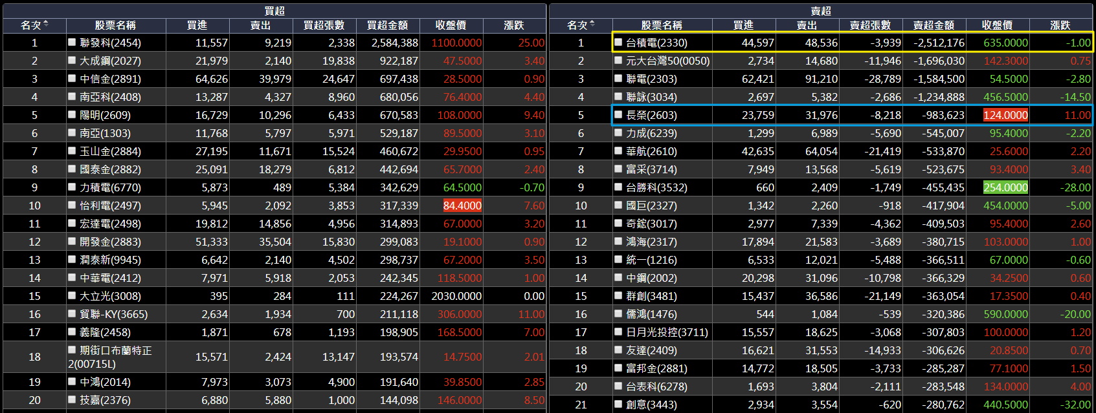Open stock 中鴻(2014)
Viewport: 1096px width, 413px height.
pyautogui.click(x=105, y=382)
